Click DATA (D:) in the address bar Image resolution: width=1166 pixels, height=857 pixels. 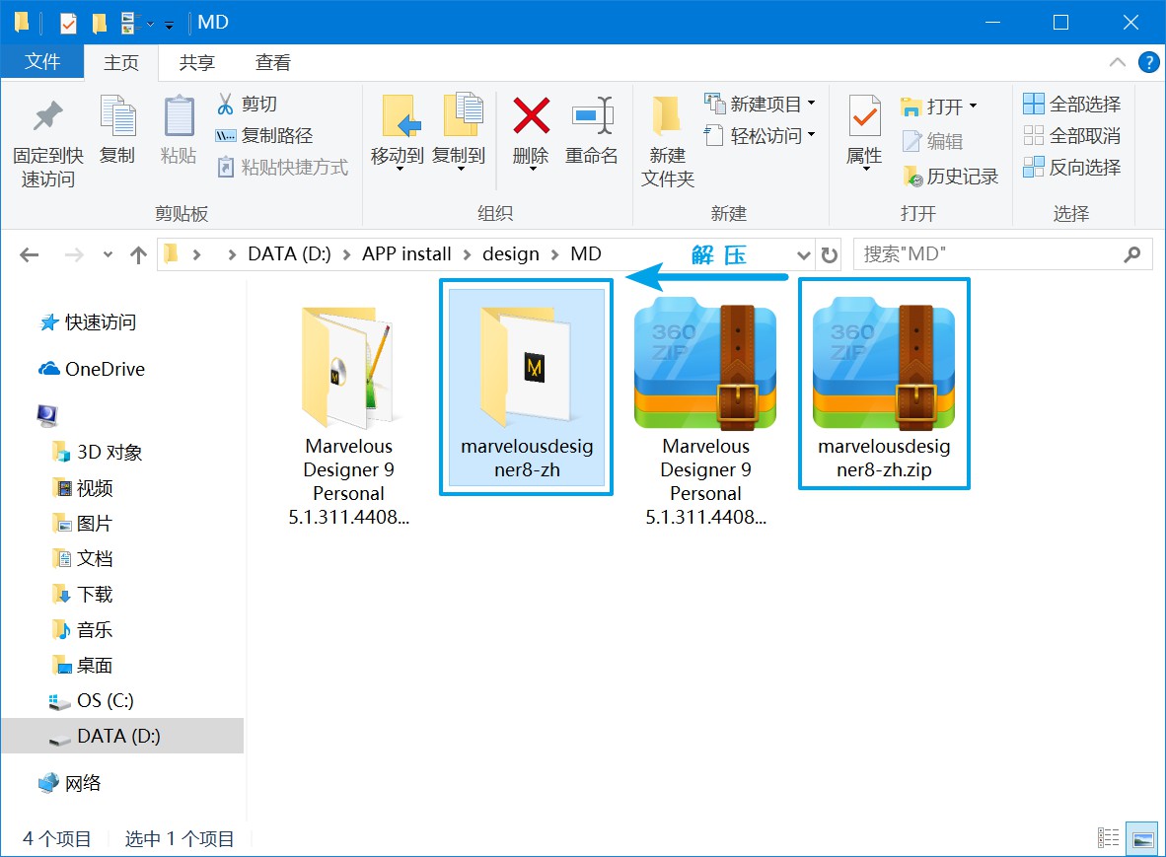click(x=289, y=254)
